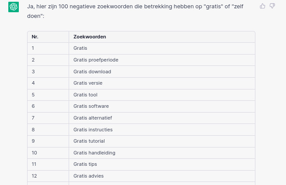The height and width of the screenshot is (185, 286).
Task: Click the row number 12 cell
Action: [x=48, y=176]
